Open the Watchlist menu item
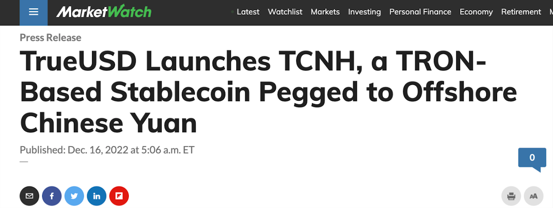 pos(285,12)
